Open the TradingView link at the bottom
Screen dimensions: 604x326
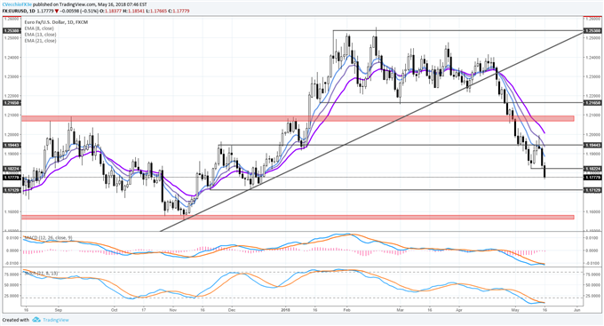click(x=55, y=320)
